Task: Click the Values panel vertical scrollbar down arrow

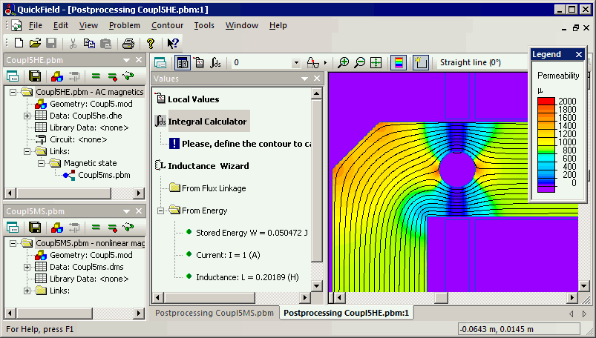Action: 317,286
